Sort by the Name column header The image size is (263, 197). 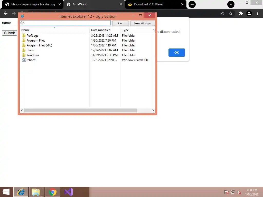pos(54,30)
